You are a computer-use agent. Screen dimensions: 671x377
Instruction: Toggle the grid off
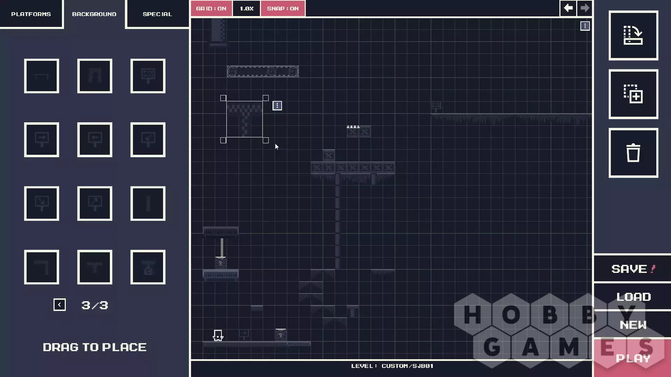click(211, 8)
